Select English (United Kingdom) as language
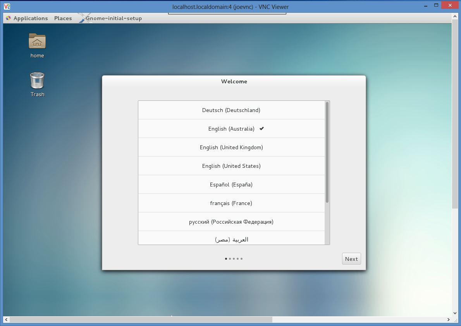This screenshot has height=326, width=461. coord(231,147)
